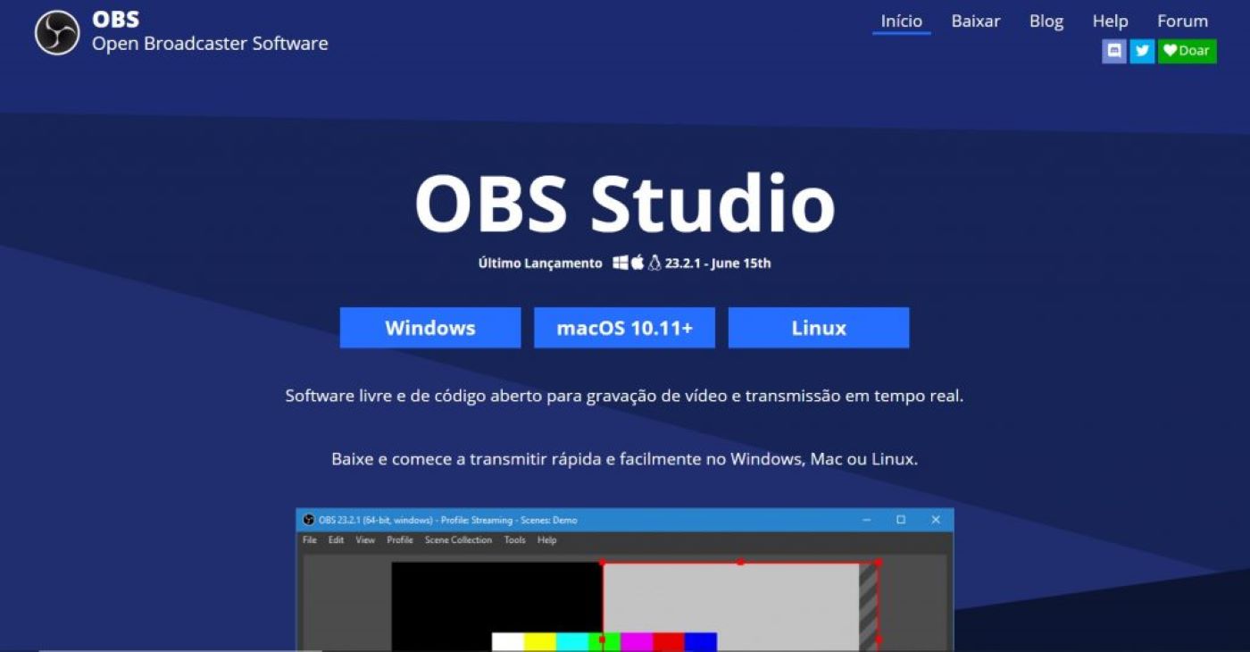Image resolution: width=1250 pixels, height=652 pixels.
Task: Click the black preview area in OBS screenshot
Action: [x=496, y=596]
